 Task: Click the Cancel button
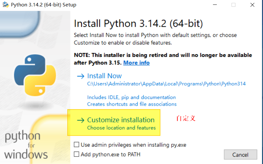coord(240,154)
